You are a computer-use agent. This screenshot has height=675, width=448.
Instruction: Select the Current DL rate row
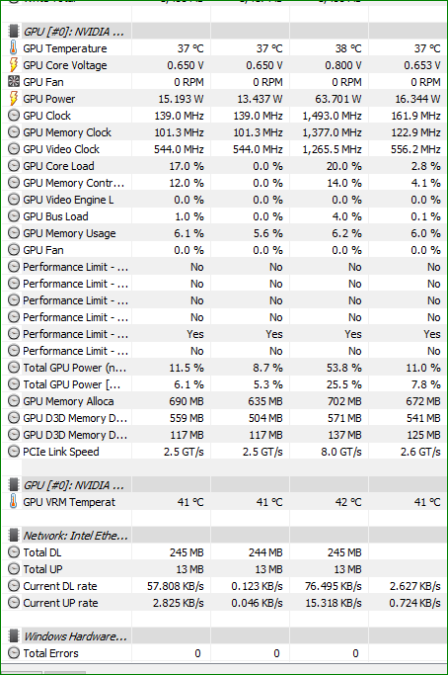(x=224, y=586)
